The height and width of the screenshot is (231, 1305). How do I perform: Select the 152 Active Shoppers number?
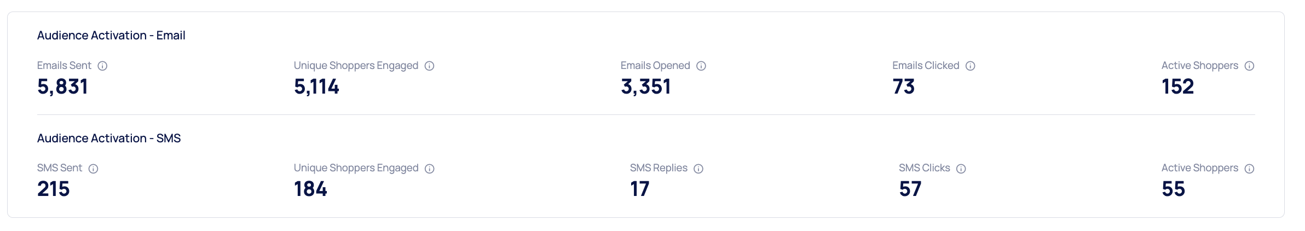1177,86
